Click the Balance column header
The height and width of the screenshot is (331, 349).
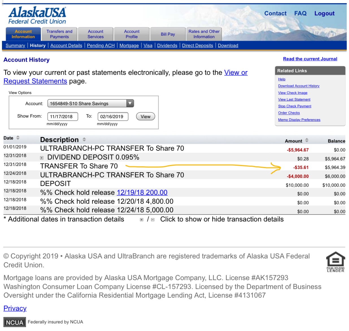[336, 141]
